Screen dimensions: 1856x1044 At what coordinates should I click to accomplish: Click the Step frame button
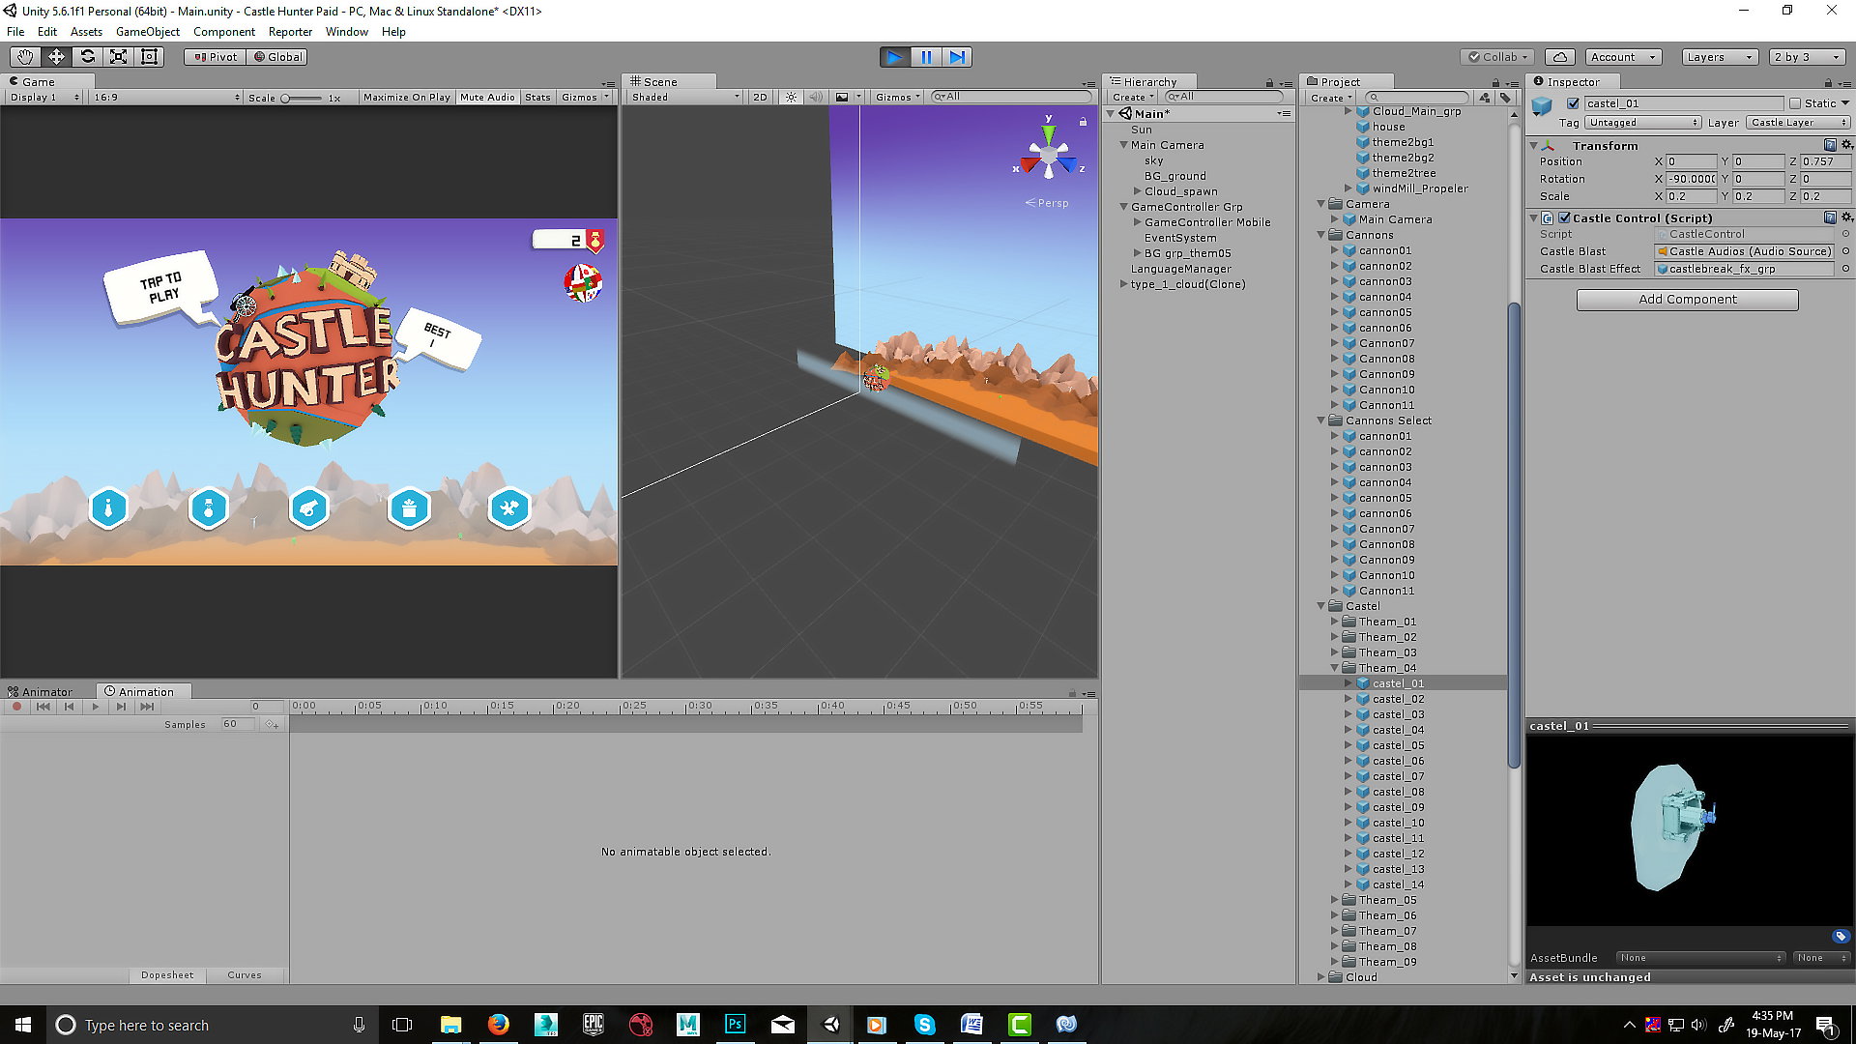pyautogui.click(x=957, y=57)
